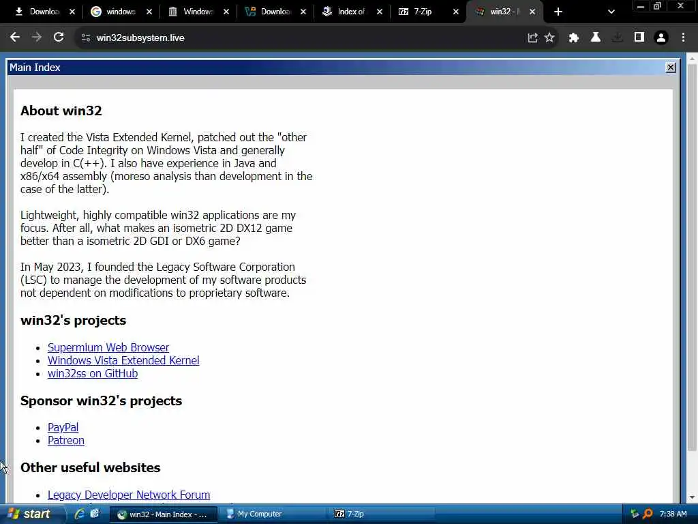Image resolution: width=698 pixels, height=524 pixels.
Task: Open win32ss on GitHub link
Action: point(93,373)
